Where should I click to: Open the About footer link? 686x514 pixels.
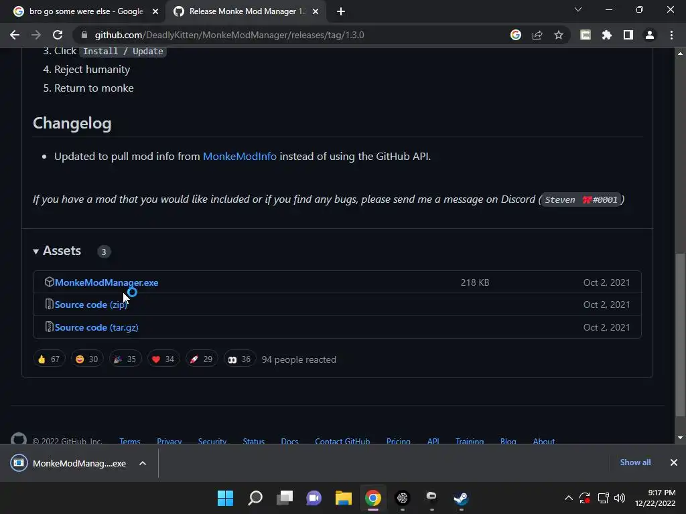tap(544, 441)
